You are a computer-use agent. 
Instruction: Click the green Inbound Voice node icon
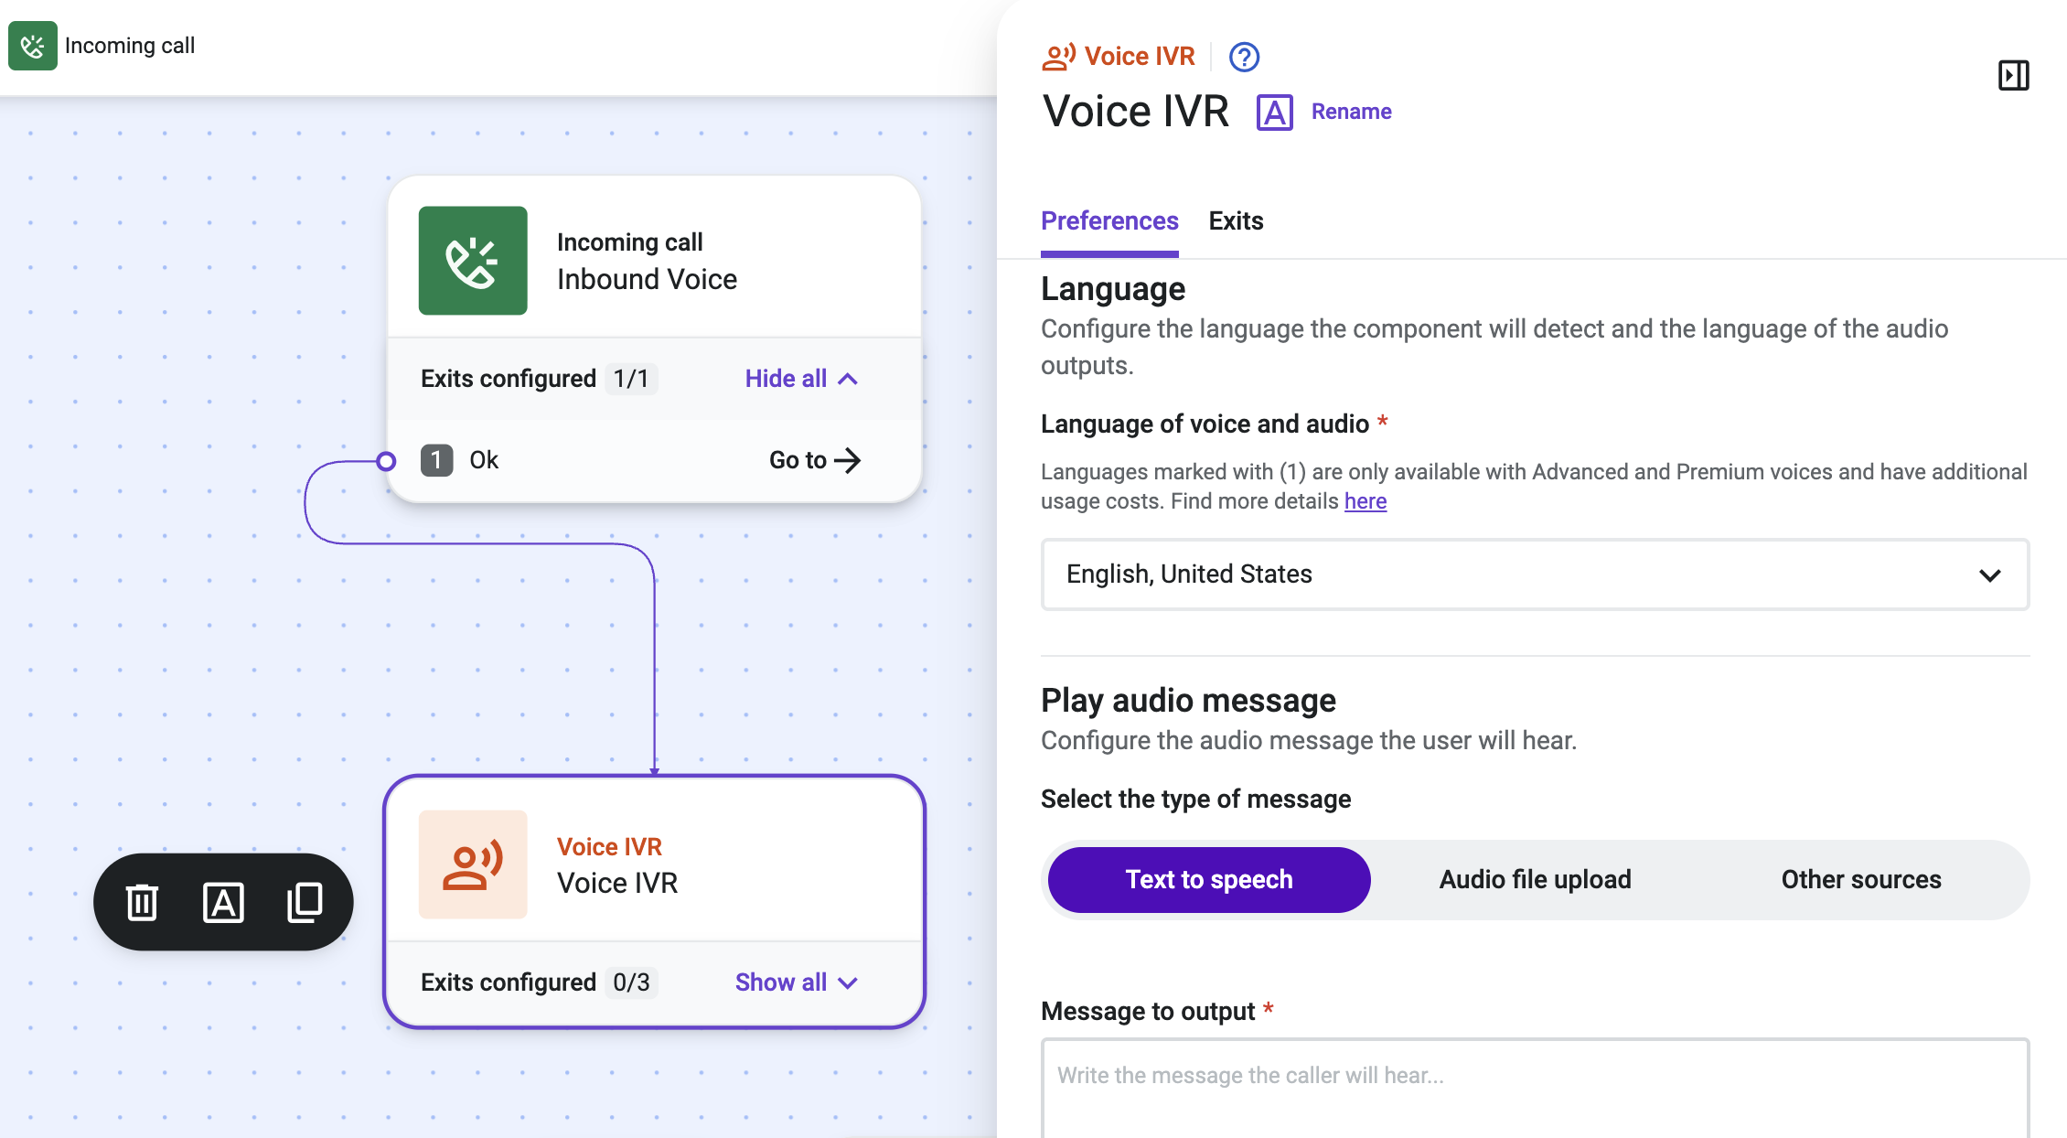473,261
